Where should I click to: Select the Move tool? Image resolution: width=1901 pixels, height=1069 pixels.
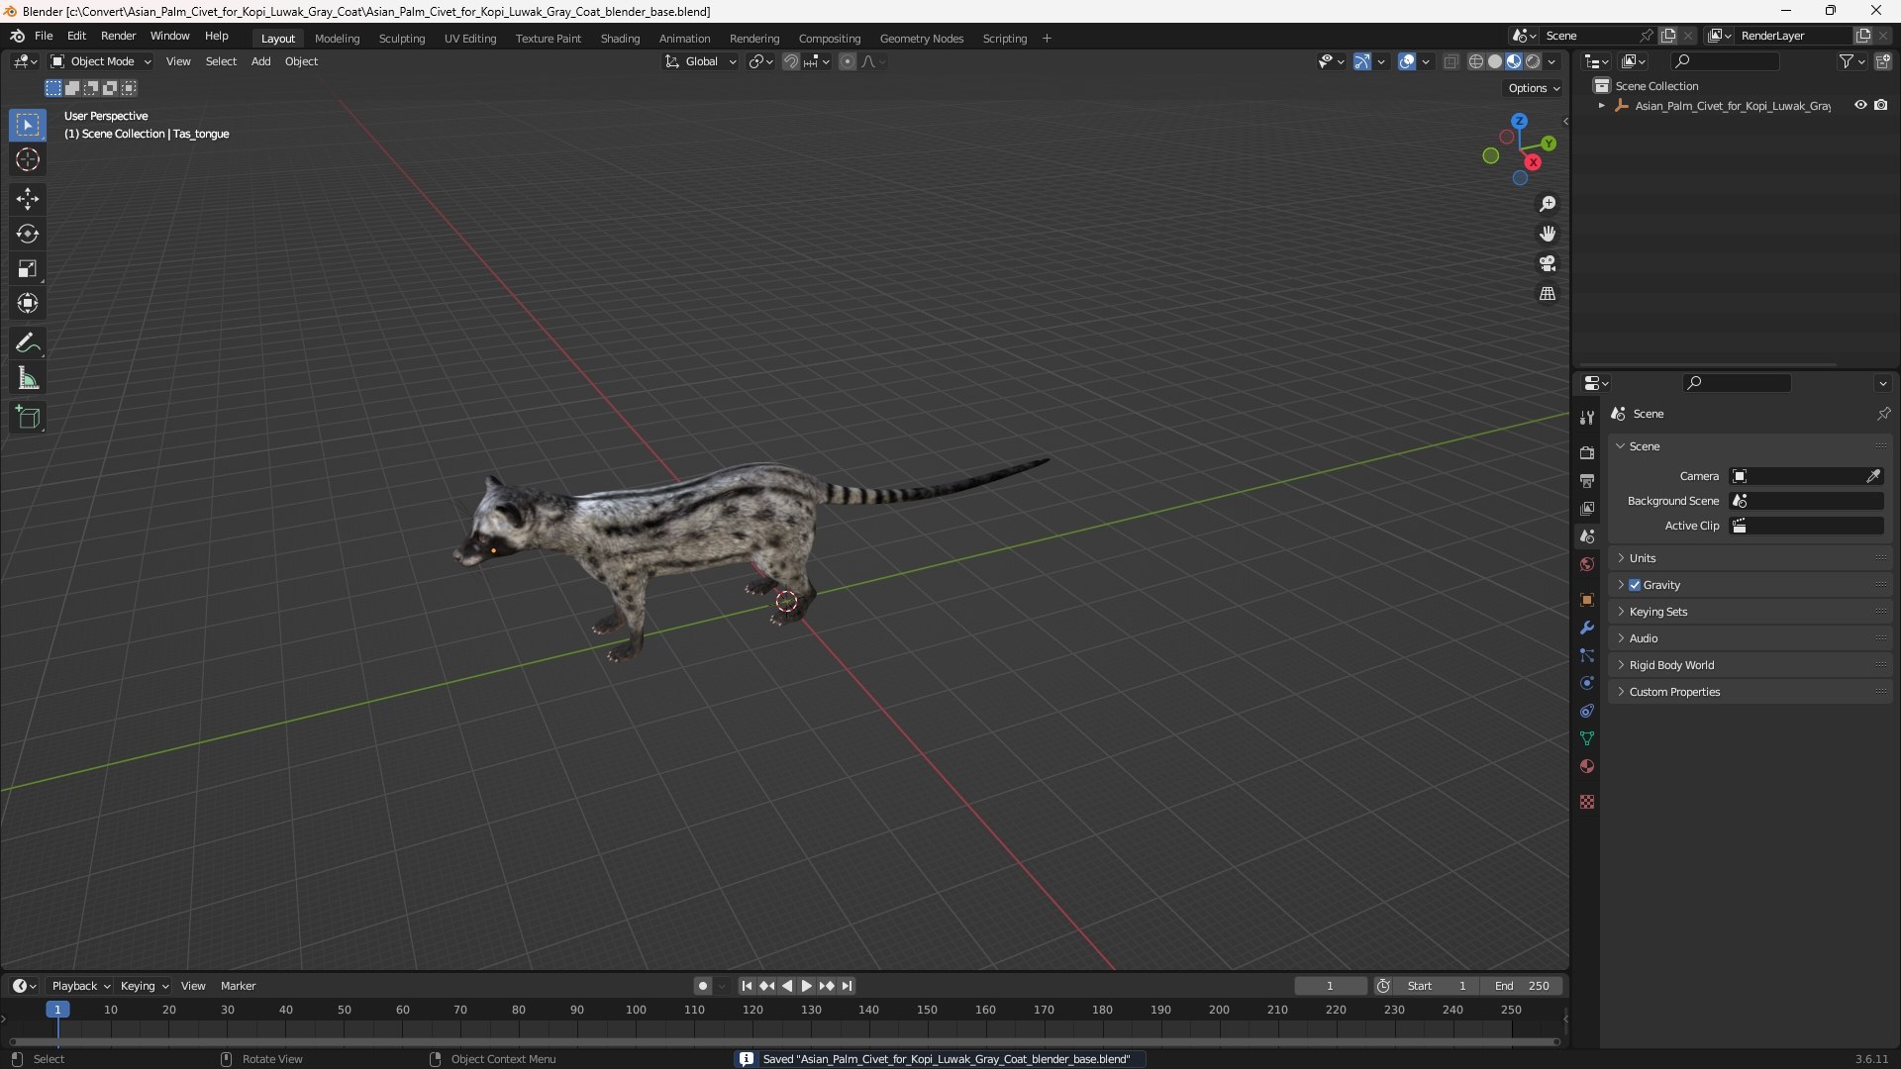[28, 199]
